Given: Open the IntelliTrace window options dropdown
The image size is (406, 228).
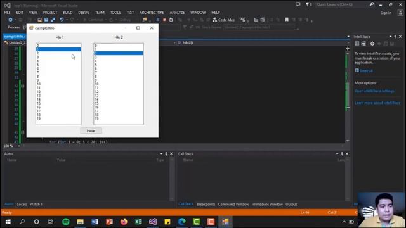Looking at the screenshot, I should click(x=391, y=37).
